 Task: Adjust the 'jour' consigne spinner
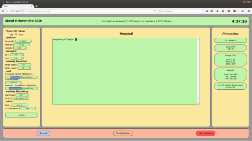[17, 55]
